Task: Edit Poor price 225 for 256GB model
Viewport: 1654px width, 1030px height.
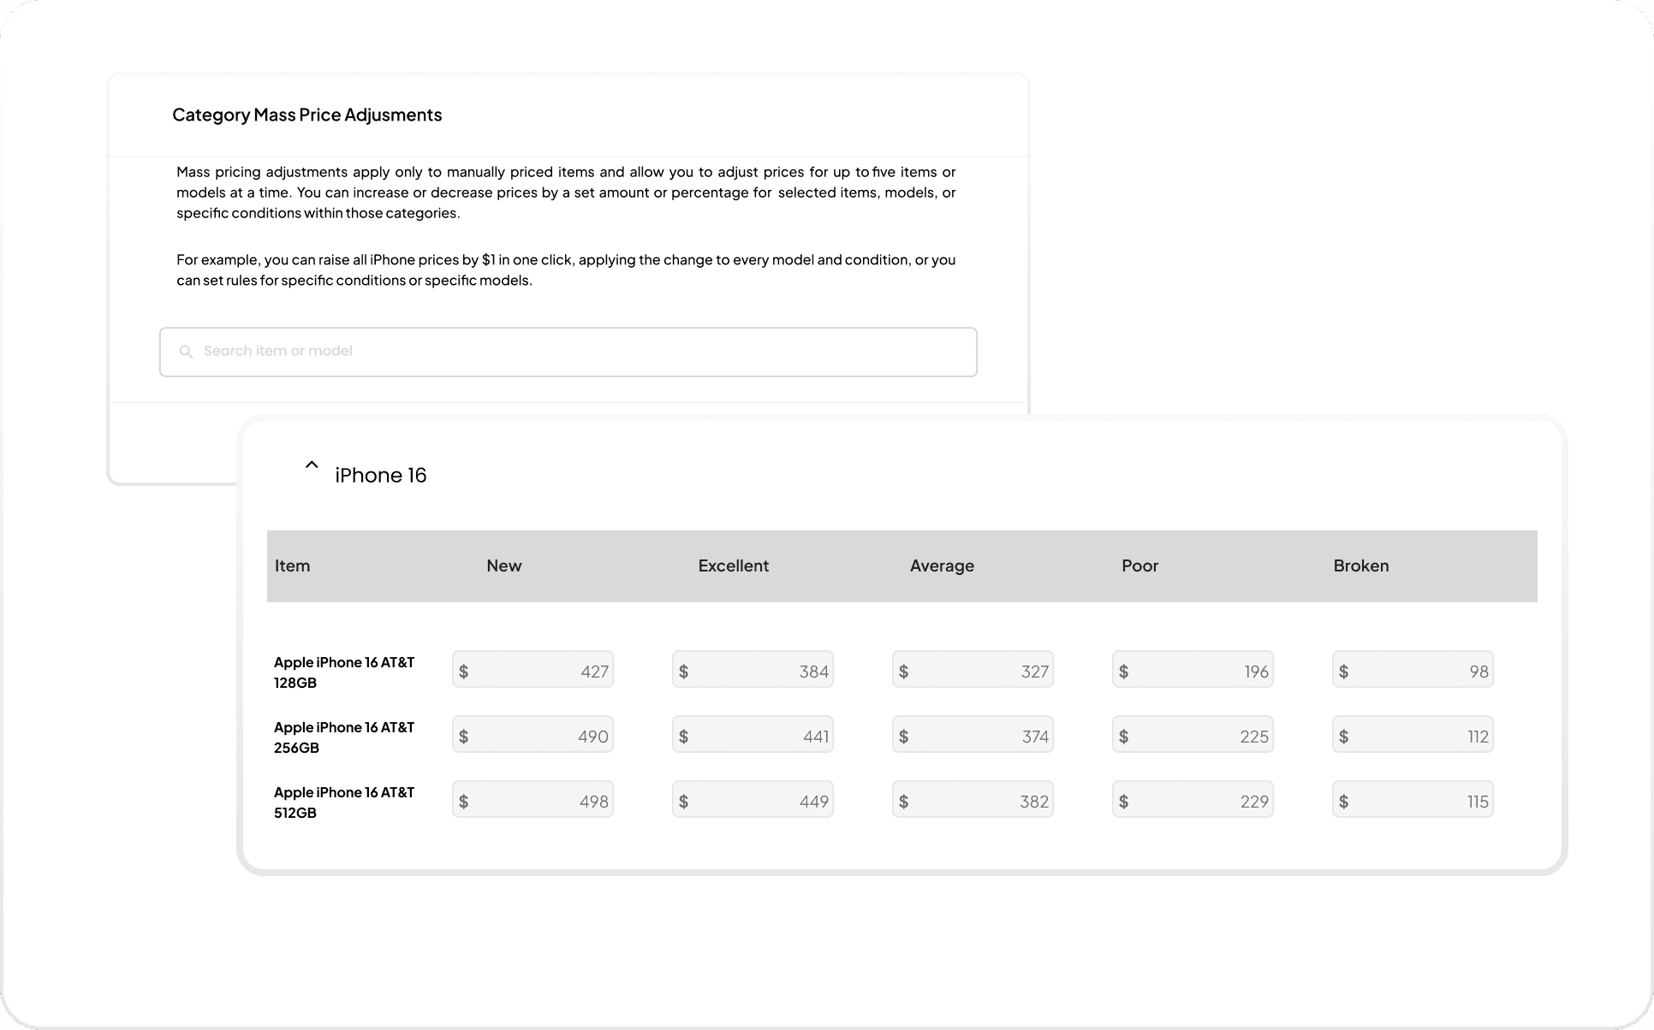Action: click(x=1193, y=735)
